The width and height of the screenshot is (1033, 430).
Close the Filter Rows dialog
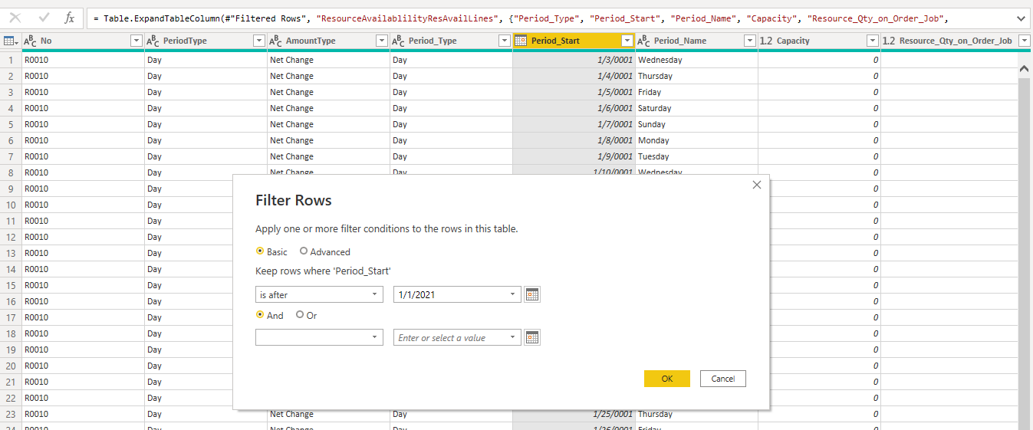pos(757,185)
